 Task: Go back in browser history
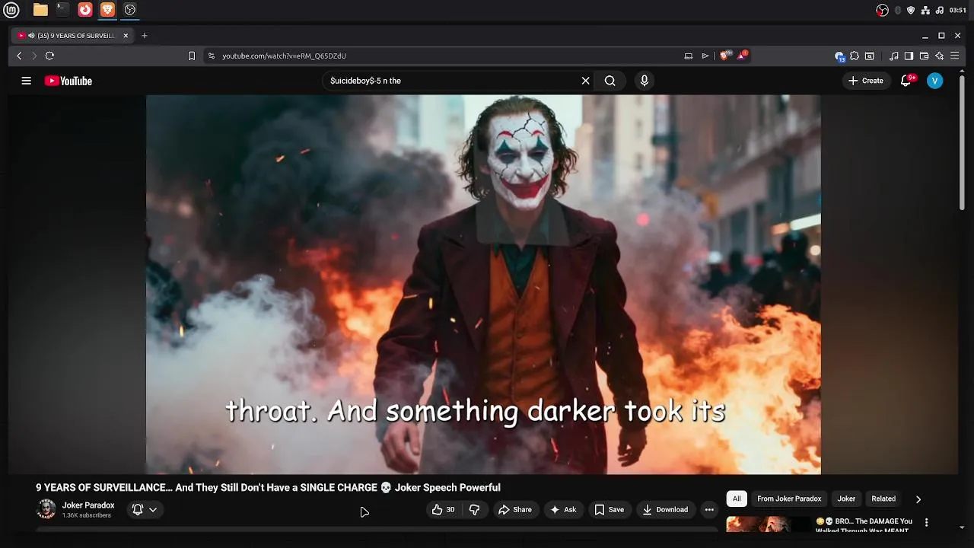pos(20,56)
